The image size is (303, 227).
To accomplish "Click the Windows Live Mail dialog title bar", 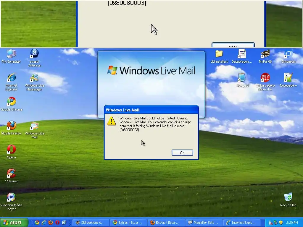I will pyautogui.click(x=151, y=110).
